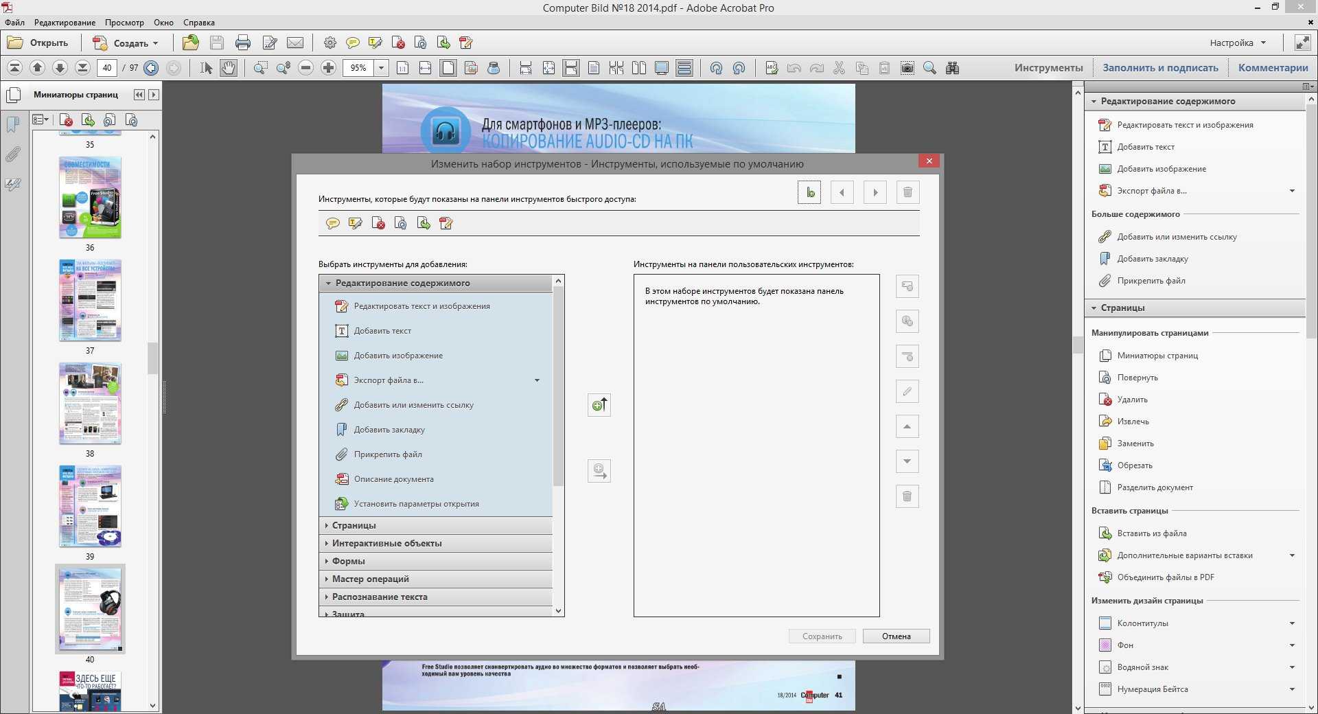Screen dimensions: 1318x714
Task: Select the Selection arrow tool icon
Action: (x=206, y=68)
